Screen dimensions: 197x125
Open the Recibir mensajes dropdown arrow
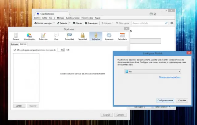(x=54, y=23)
